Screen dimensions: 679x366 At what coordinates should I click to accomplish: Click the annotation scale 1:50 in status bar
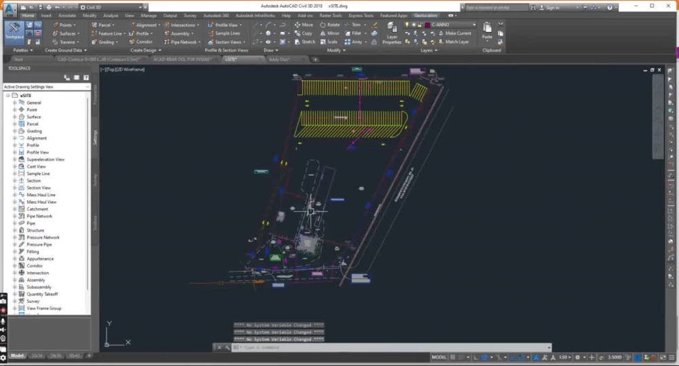pos(564,357)
